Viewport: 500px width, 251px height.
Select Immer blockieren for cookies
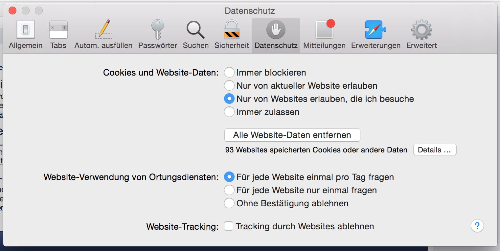click(229, 73)
